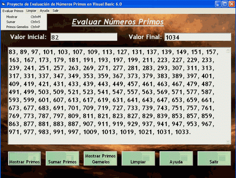Click the number 83 in results
The height and width of the screenshot is (178, 236).
pos(12,52)
